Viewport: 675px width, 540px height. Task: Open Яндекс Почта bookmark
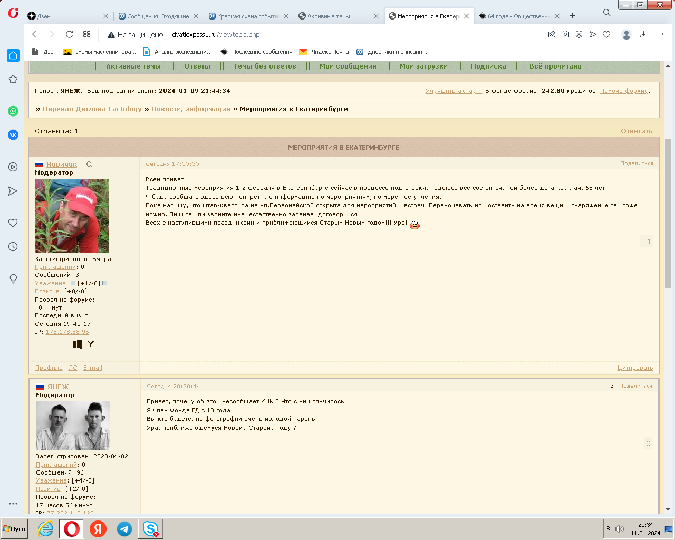(324, 52)
